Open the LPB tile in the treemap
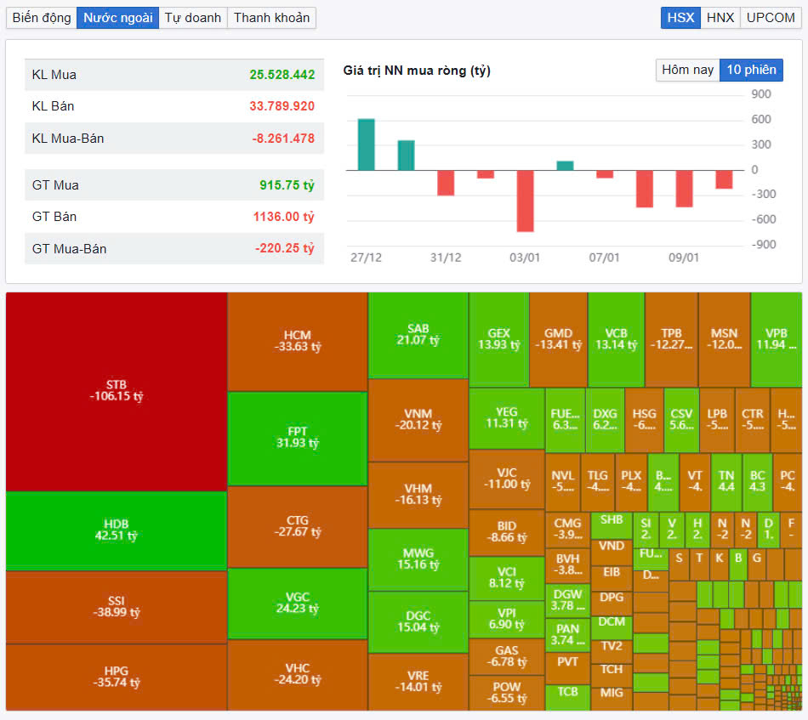Image resolution: width=808 pixels, height=720 pixels. pos(717,420)
